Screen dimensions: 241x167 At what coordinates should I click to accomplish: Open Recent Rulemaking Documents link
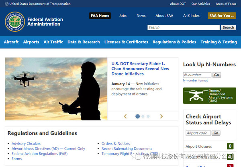pos(127,149)
